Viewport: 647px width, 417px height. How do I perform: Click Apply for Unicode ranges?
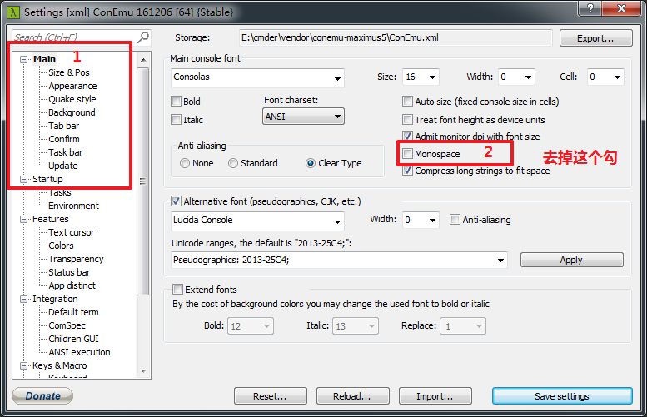click(571, 260)
